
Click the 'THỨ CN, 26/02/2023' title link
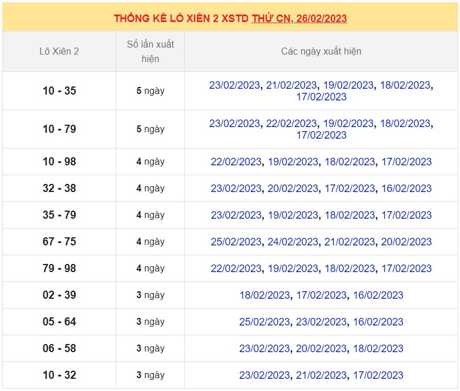pyautogui.click(x=299, y=18)
